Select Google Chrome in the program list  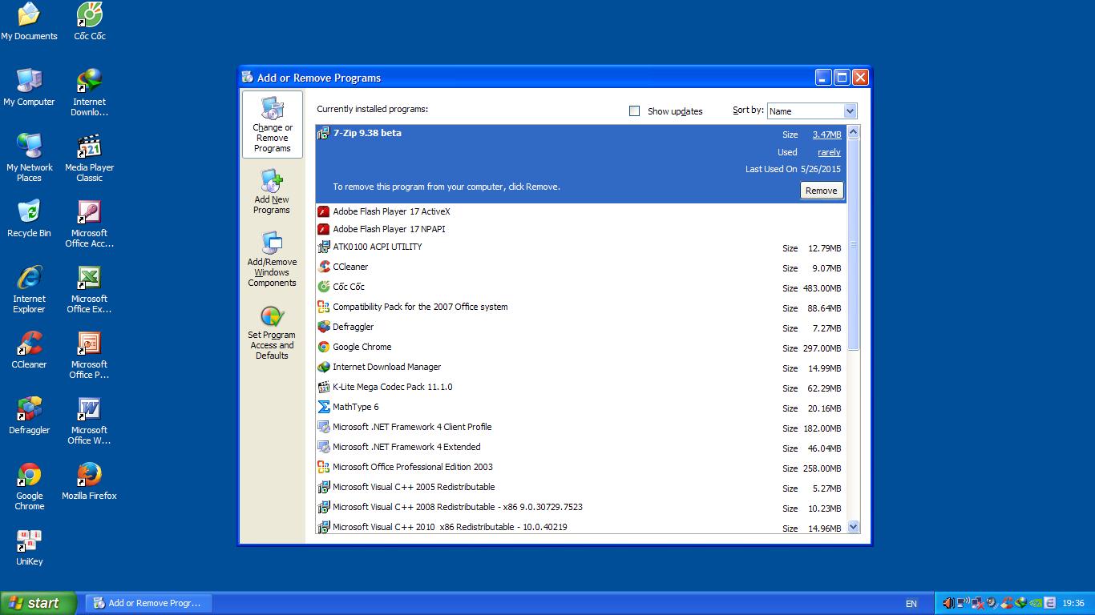[x=362, y=347]
